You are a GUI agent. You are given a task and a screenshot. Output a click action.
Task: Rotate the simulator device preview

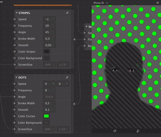click(x=138, y=131)
